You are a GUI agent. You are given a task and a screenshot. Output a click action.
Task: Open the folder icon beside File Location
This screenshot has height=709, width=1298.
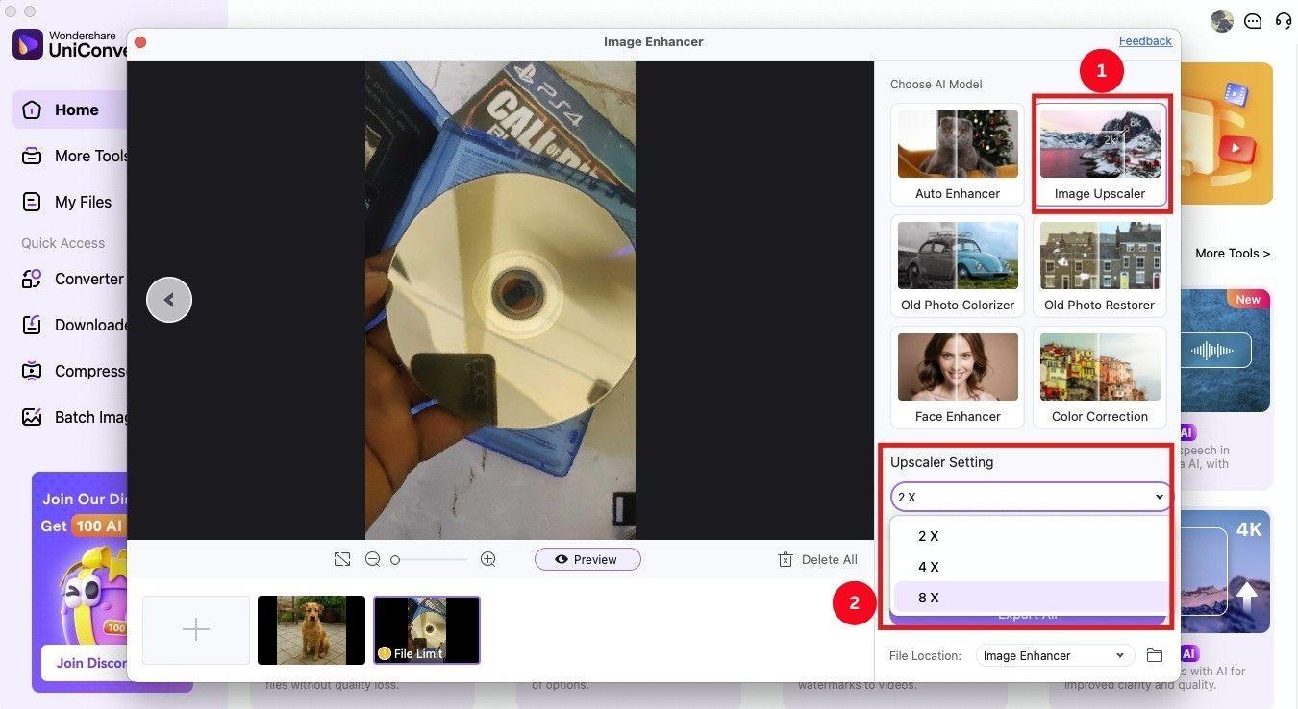[x=1155, y=655]
